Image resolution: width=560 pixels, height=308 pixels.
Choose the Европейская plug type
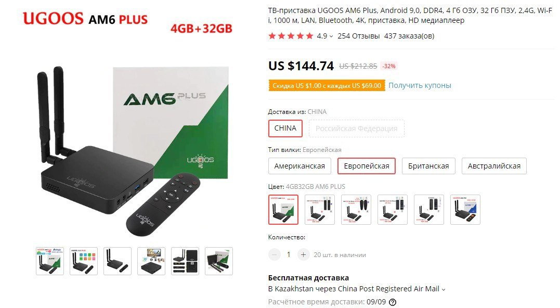pyautogui.click(x=367, y=166)
